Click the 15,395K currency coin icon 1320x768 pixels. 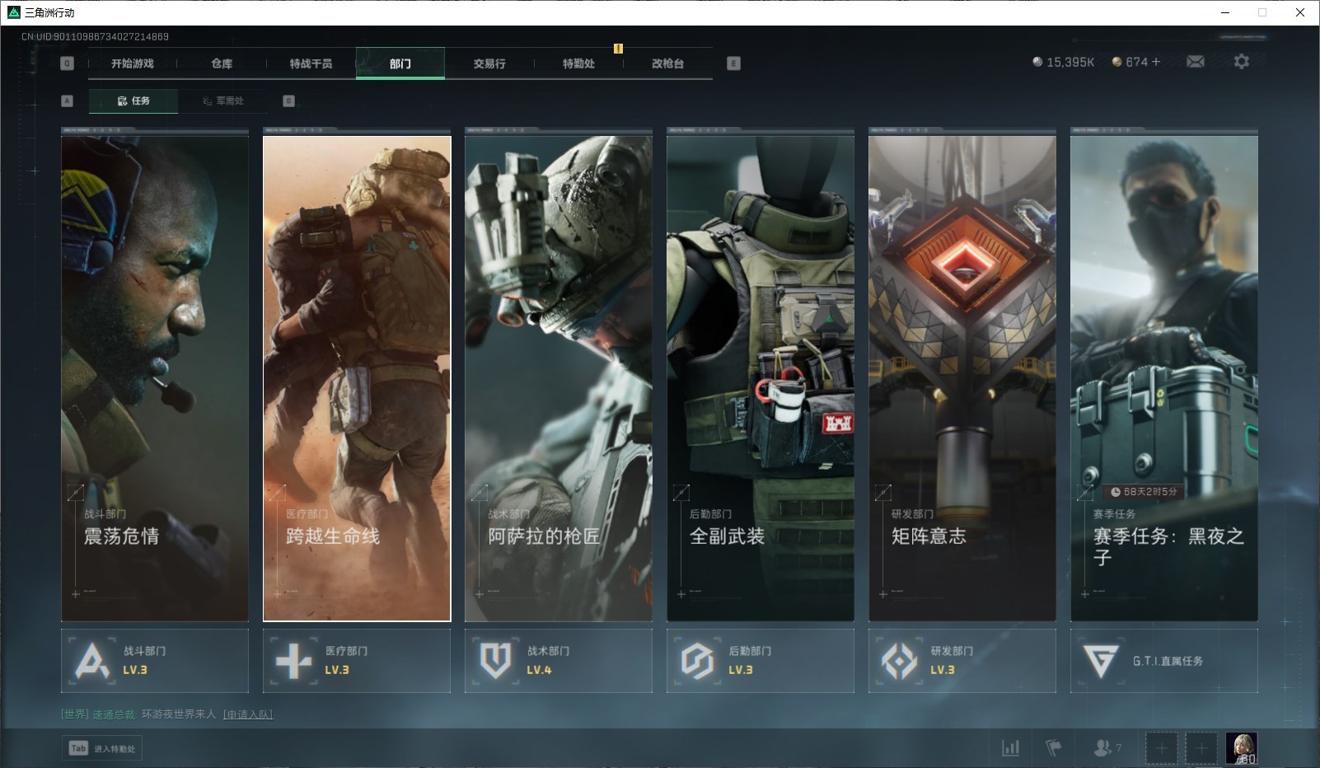coord(1037,62)
